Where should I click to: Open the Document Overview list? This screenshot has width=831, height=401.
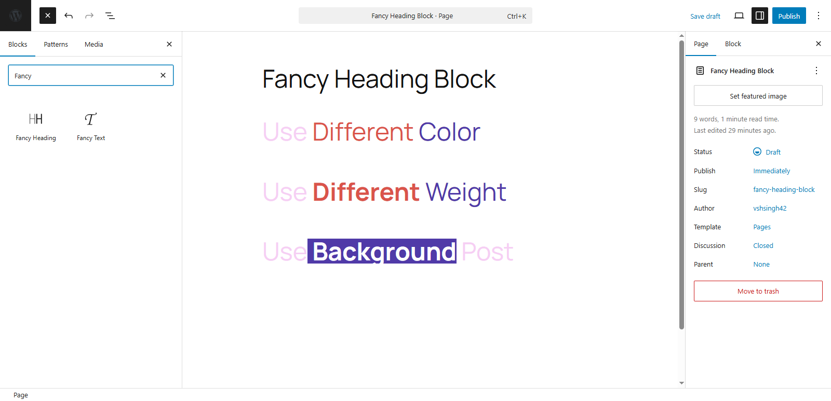point(110,16)
